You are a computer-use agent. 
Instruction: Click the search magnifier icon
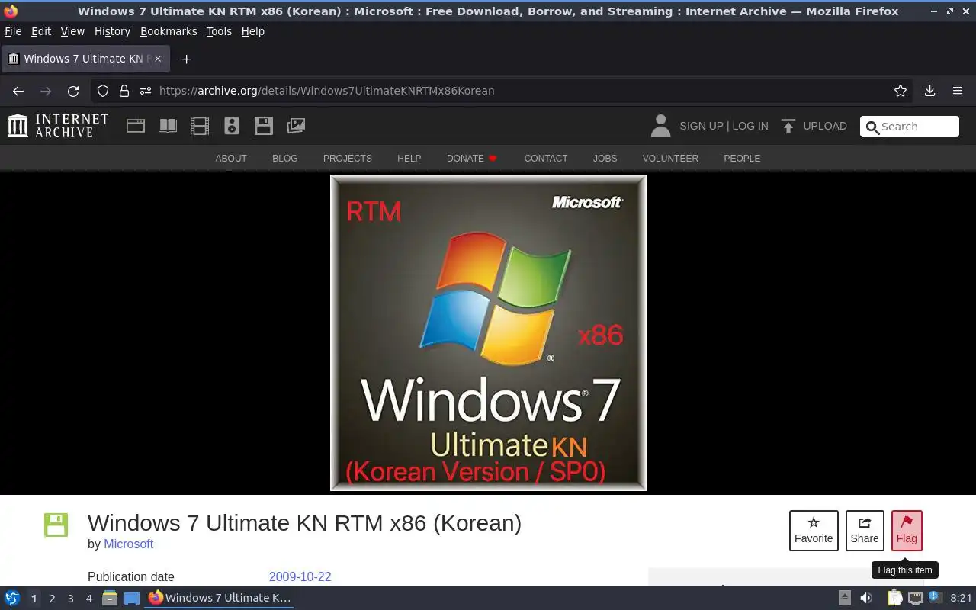tap(872, 127)
